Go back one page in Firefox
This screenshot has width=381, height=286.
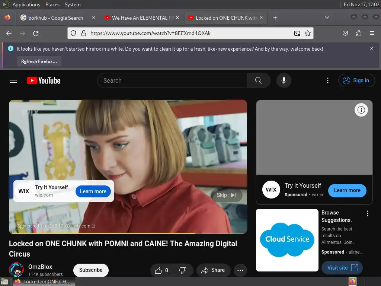click(x=9, y=33)
